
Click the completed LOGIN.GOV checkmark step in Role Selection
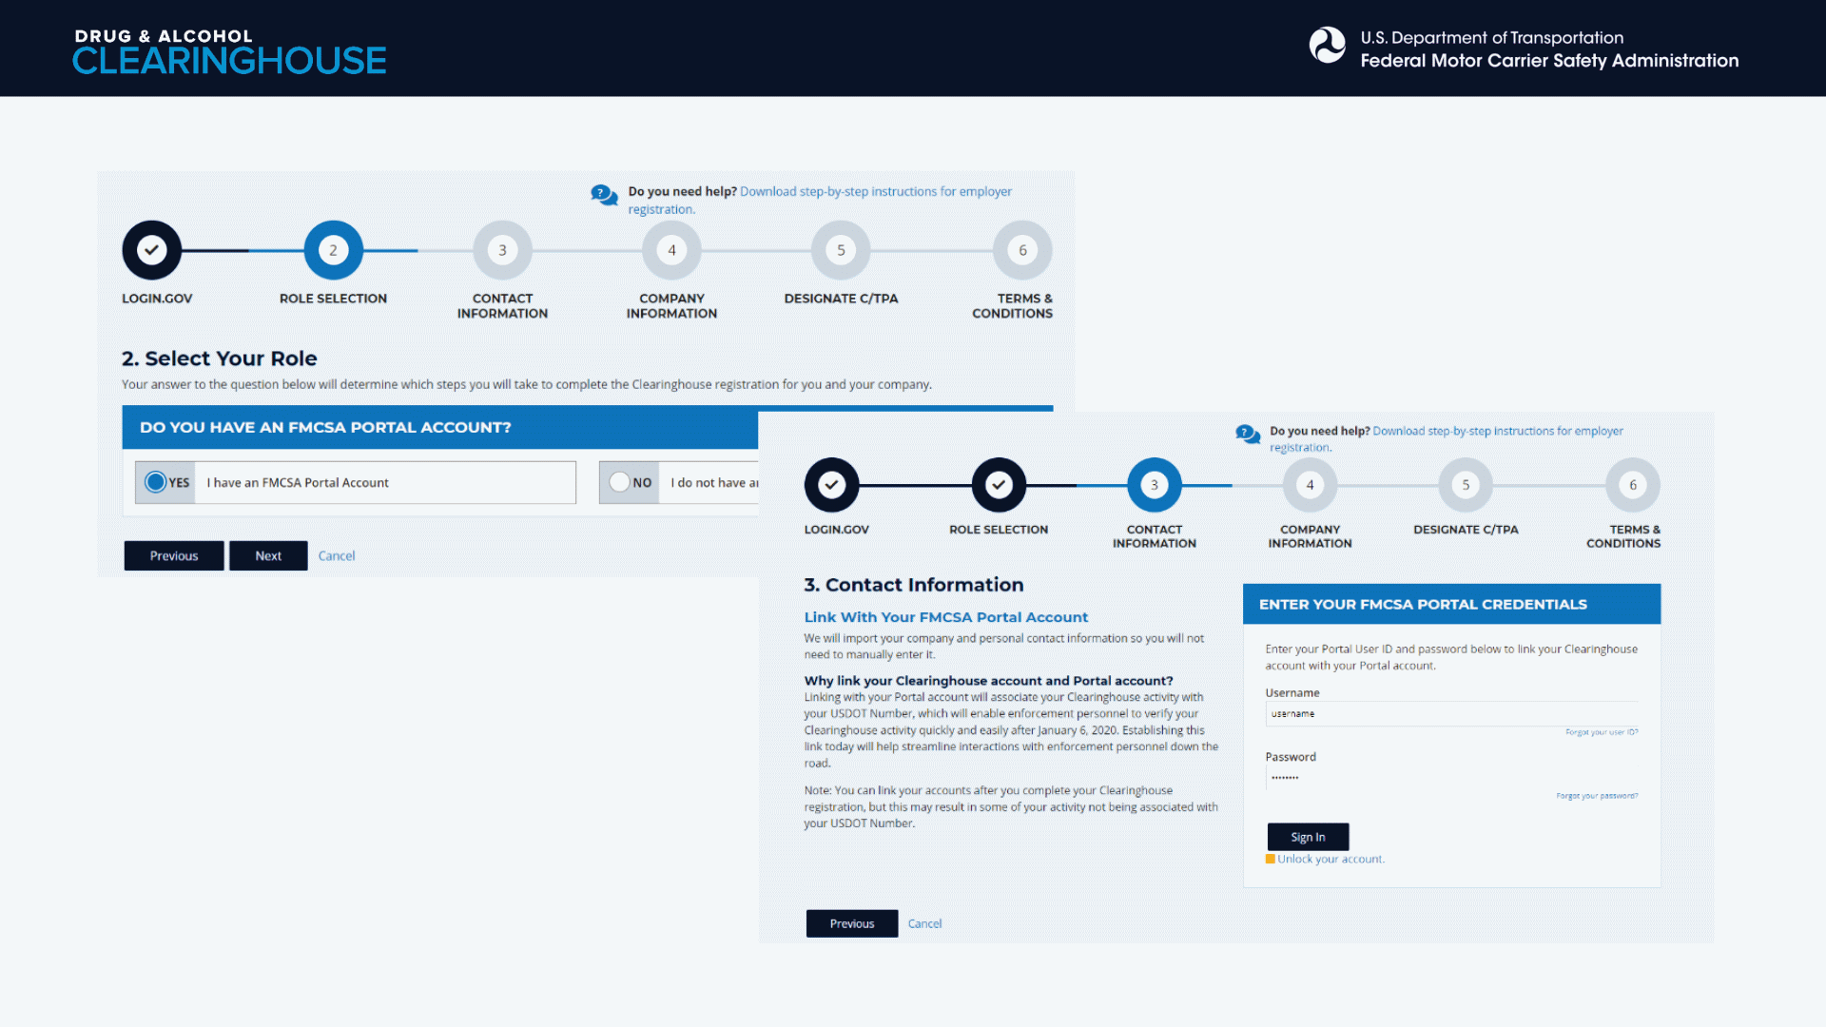click(151, 250)
